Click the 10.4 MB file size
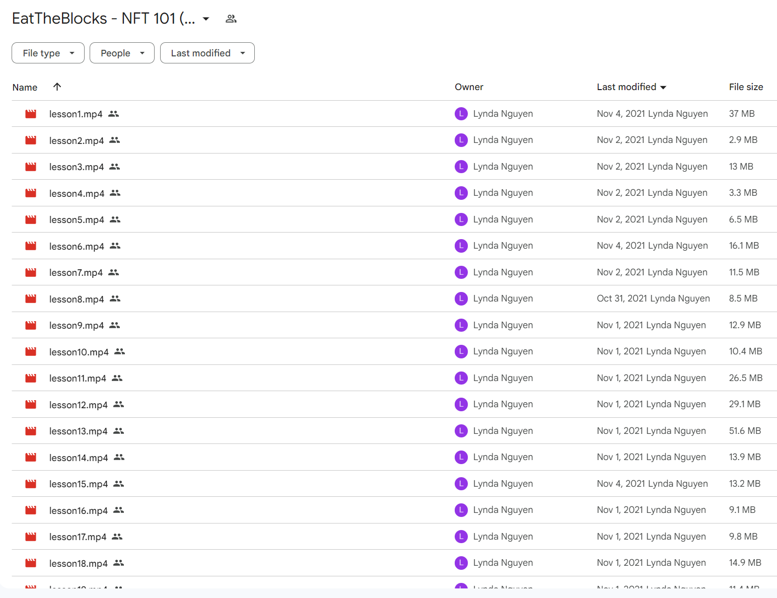 pyautogui.click(x=746, y=351)
